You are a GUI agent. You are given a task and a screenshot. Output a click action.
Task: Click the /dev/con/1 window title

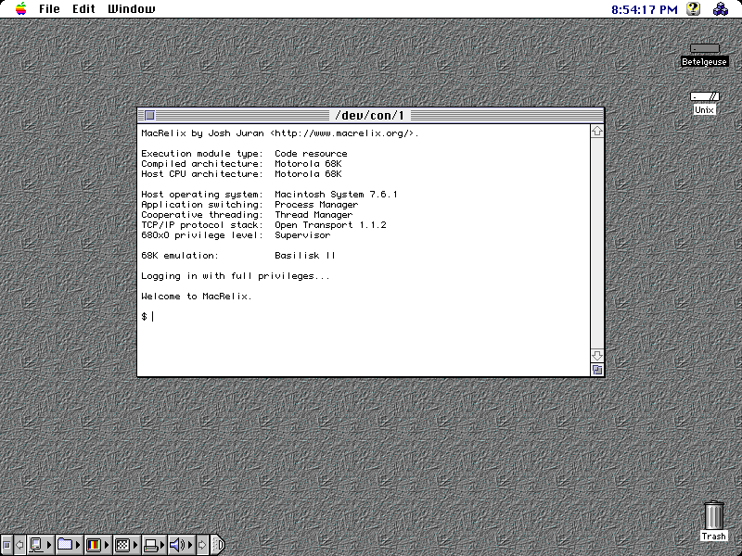click(x=369, y=115)
